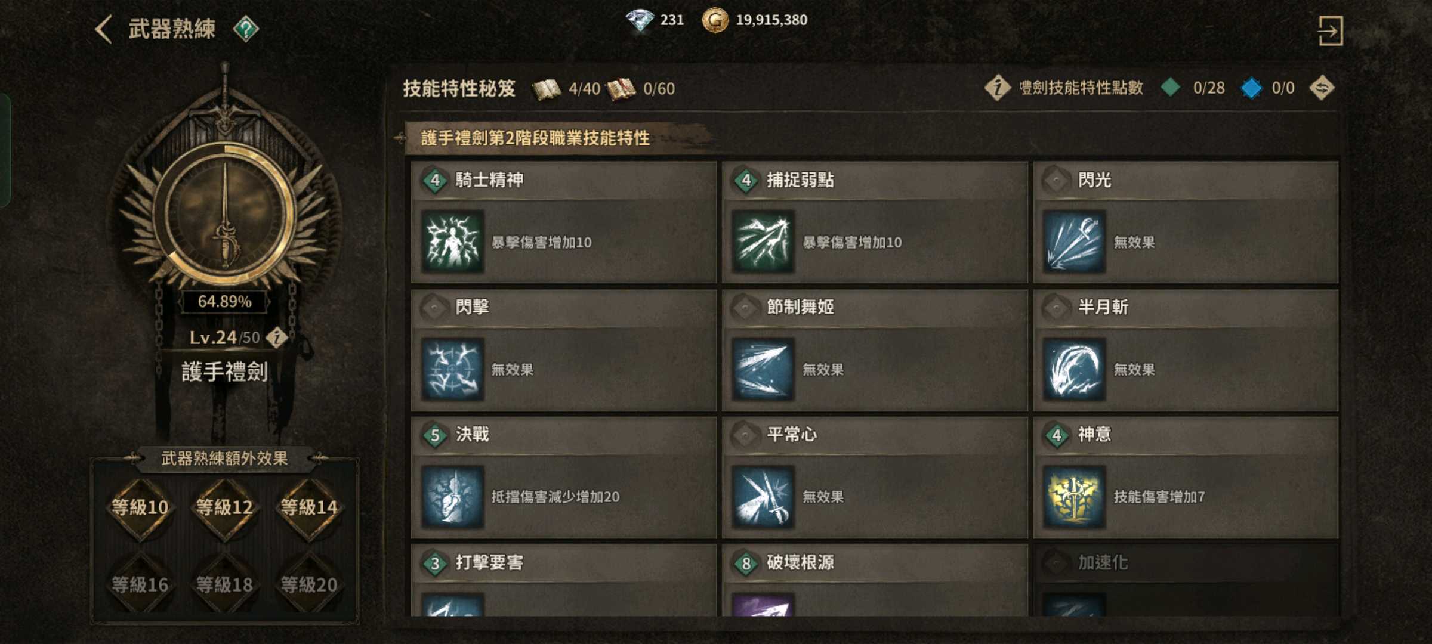This screenshot has width=1432, height=644.
Task: Go back using the arrow beside 武器熟練
Action: point(104,29)
